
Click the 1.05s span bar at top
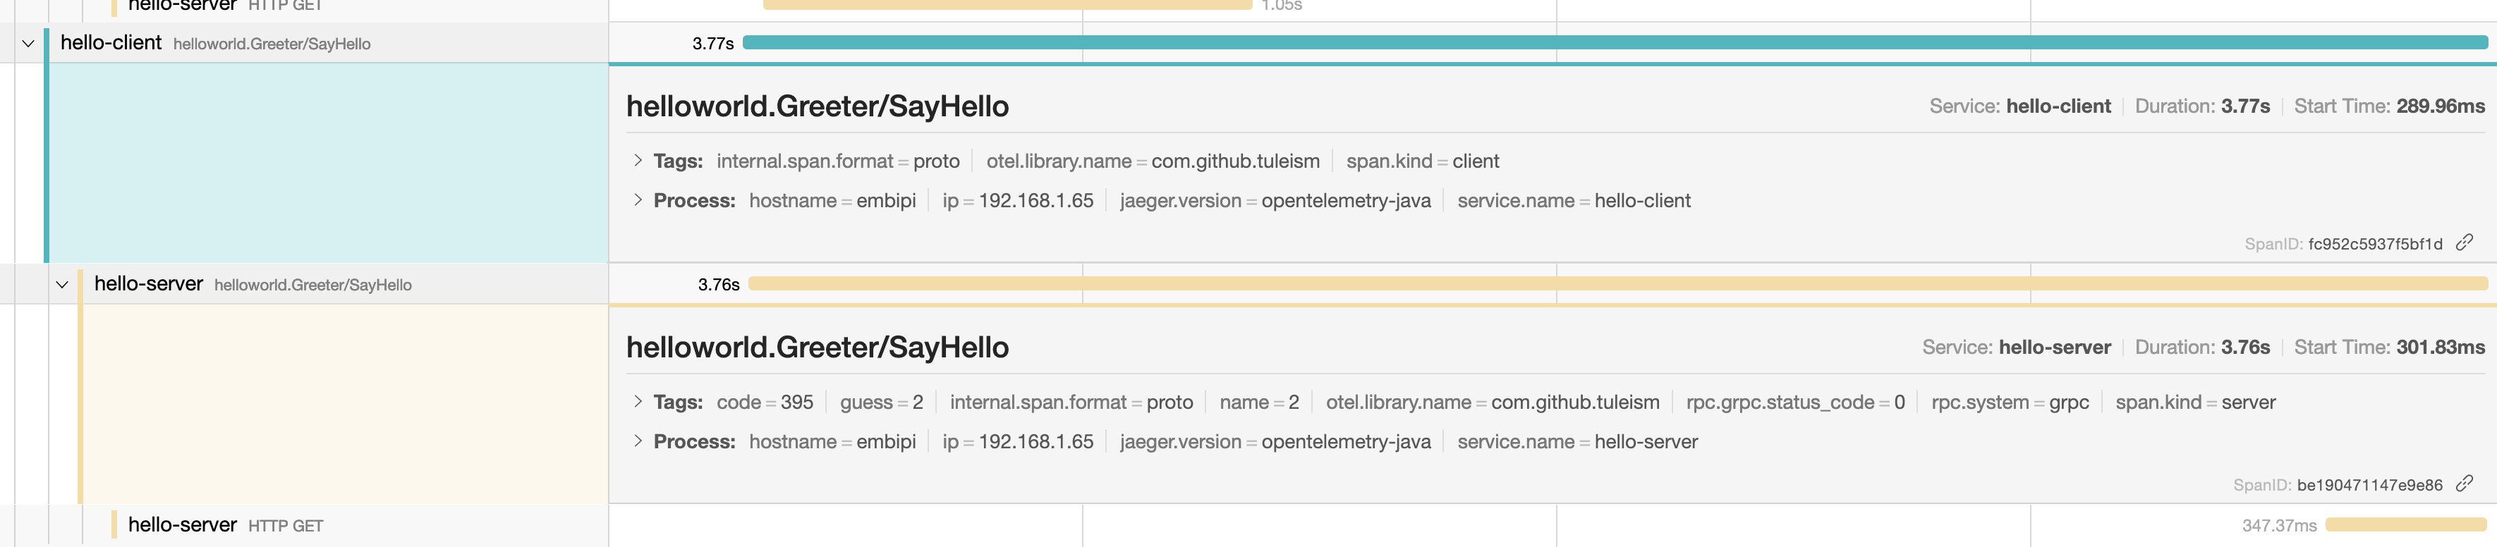[1008, 5]
